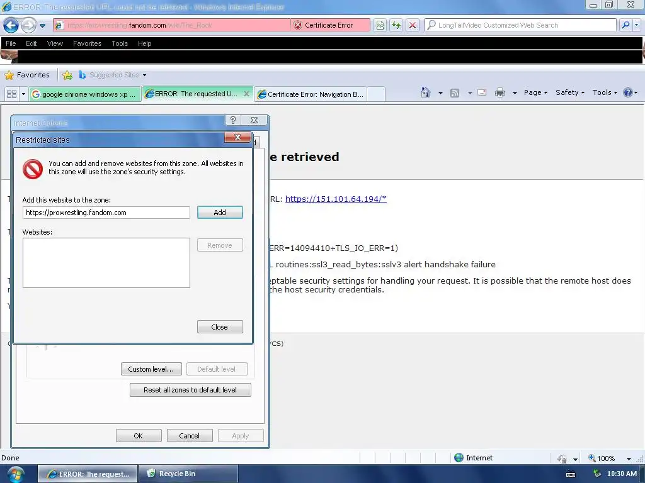Screen dimensions: 645x483
Task: Click the Forward navigation arrow
Action: click(x=28, y=25)
